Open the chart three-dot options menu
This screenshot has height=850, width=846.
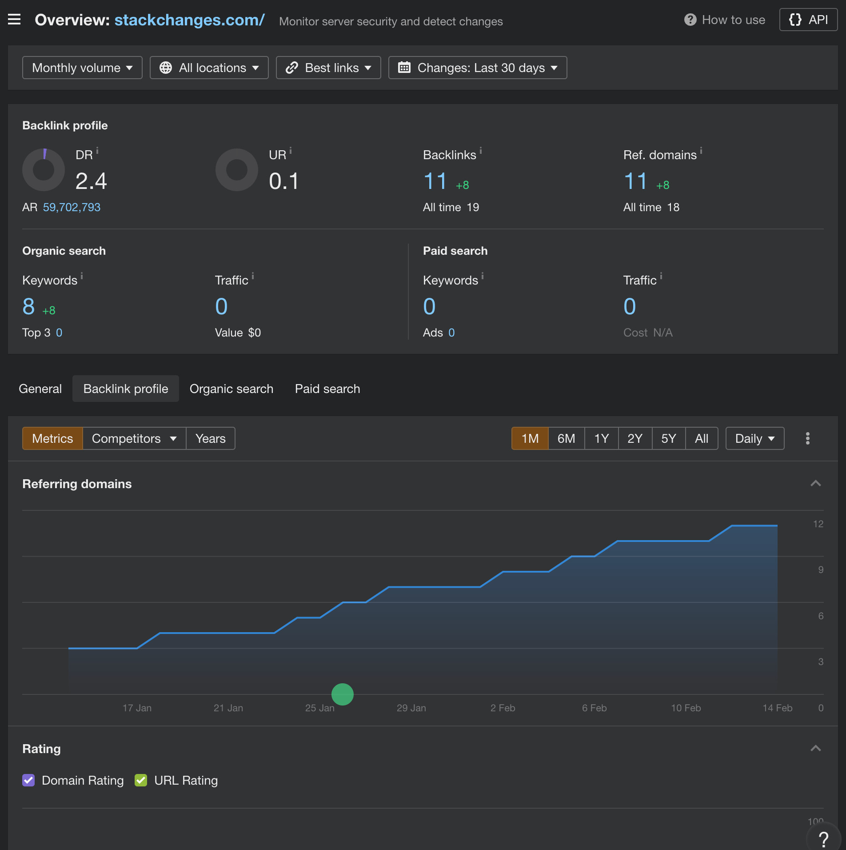[x=808, y=438]
